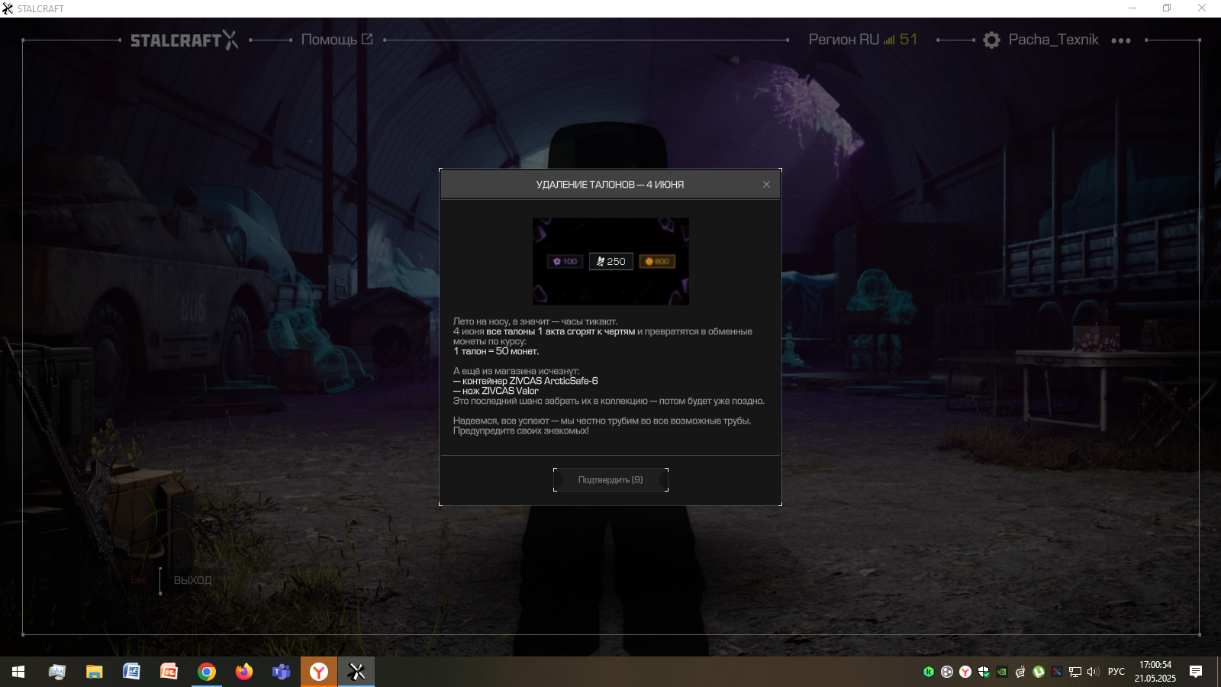Open the Windows notification center
Viewport: 1221px width, 687px height.
tap(1196, 672)
